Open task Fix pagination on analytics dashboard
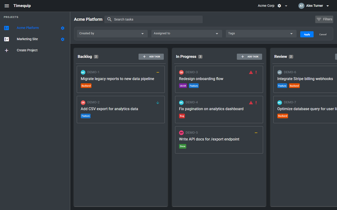This screenshot has height=210, width=337. point(211,109)
